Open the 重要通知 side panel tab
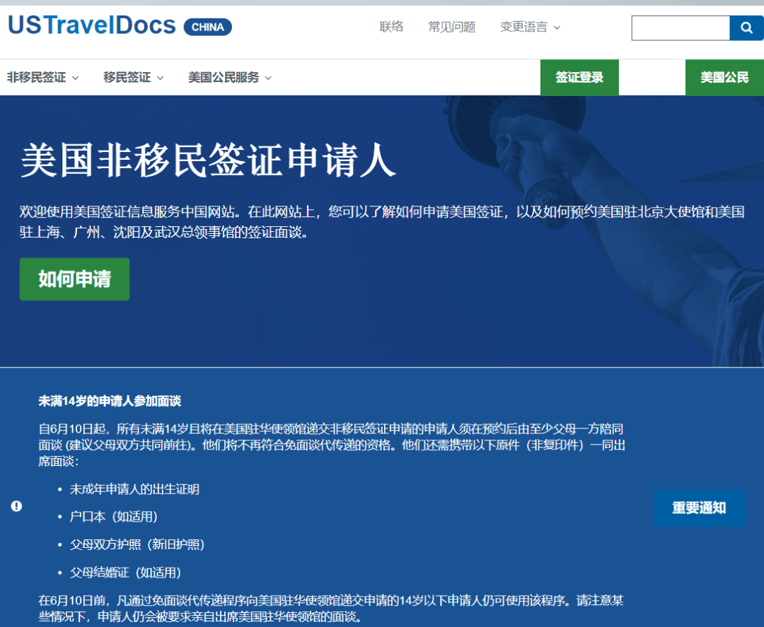Image resolution: width=764 pixels, height=627 pixels. [699, 508]
